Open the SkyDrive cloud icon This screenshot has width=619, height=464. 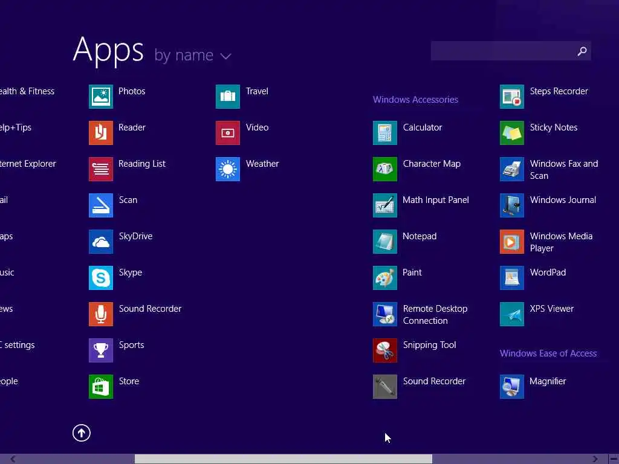pos(101,242)
